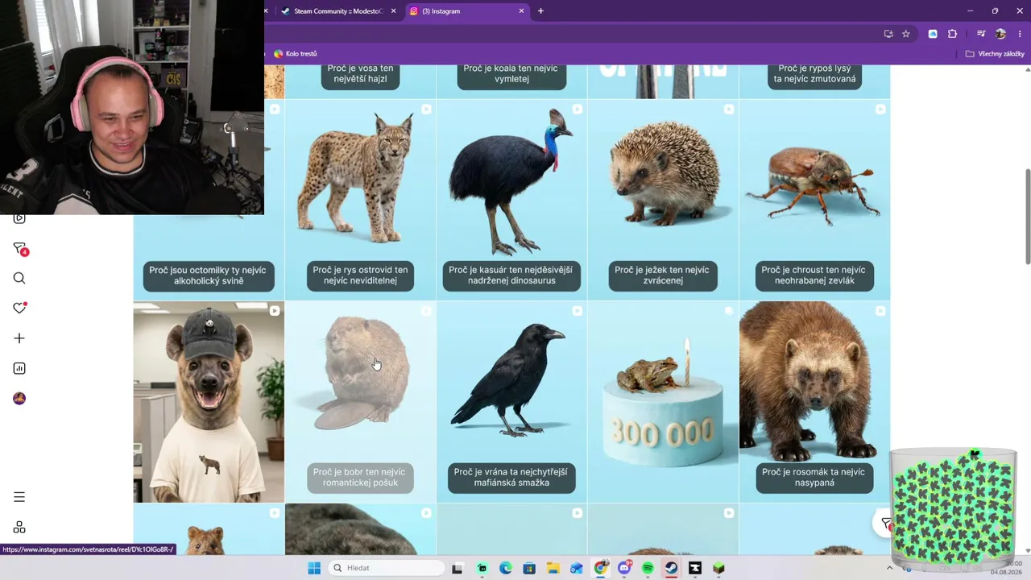The width and height of the screenshot is (1031, 580).
Task: Open Instagram professional dashboard chart icon
Action: click(x=19, y=368)
